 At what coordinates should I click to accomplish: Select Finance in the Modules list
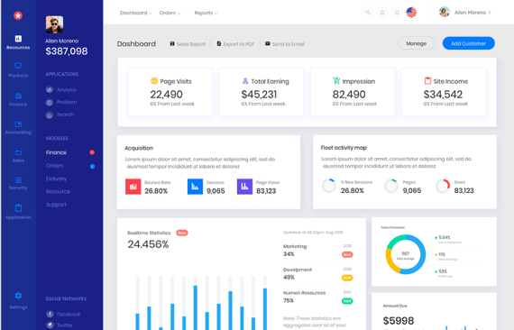57,152
